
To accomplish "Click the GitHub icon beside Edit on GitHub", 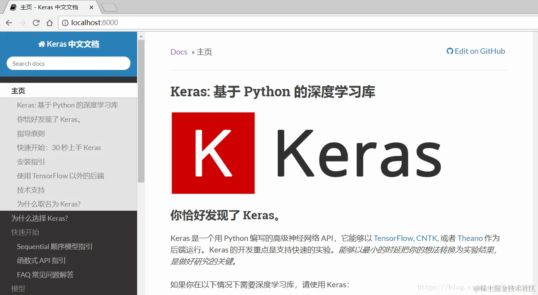I will click(450, 51).
